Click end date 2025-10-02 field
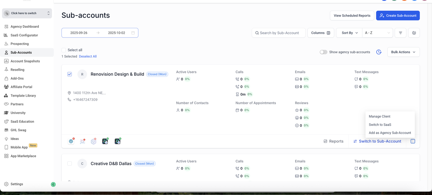Screen dimensions: 432x195 116,33
